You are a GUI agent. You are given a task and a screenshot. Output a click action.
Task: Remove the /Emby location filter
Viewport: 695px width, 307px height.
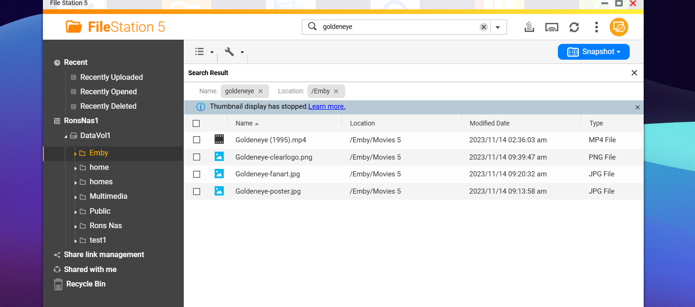(x=336, y=91)
